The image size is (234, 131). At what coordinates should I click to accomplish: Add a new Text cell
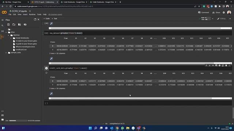pyautogui.click(x=54, y=19)
